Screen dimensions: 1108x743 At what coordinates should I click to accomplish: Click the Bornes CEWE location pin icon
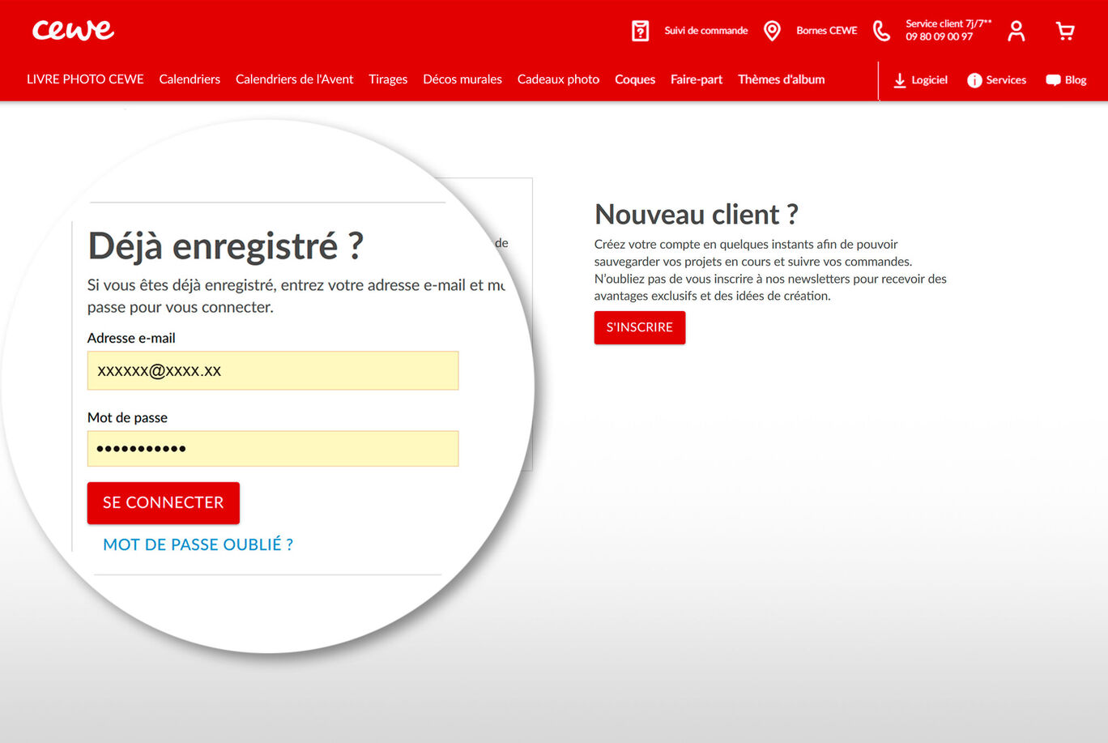coord(772,29)
